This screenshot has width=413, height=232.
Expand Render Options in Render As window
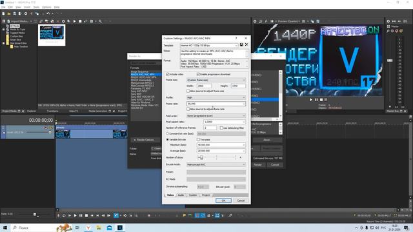pyautogui.click(x=145, y=140)
